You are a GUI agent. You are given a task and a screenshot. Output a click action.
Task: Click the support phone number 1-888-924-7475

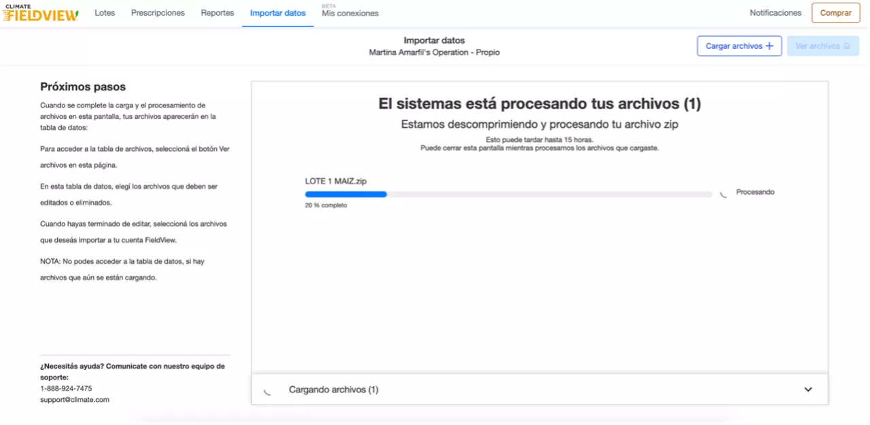click(66, 389)
